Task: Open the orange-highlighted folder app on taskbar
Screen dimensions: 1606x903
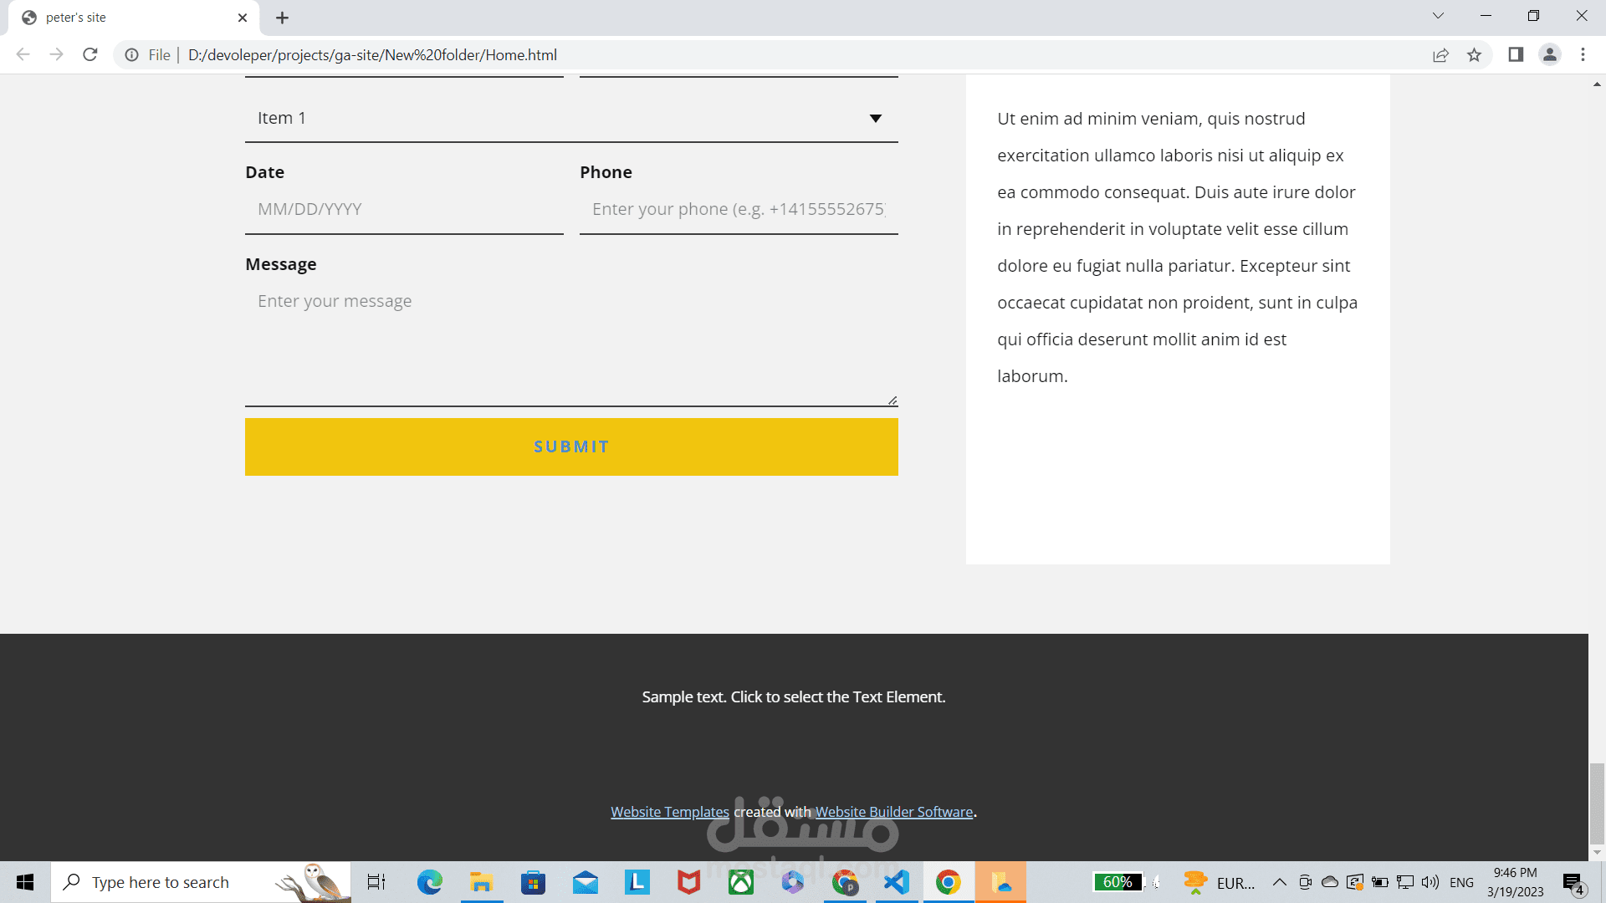Action: pos(1000,882)
